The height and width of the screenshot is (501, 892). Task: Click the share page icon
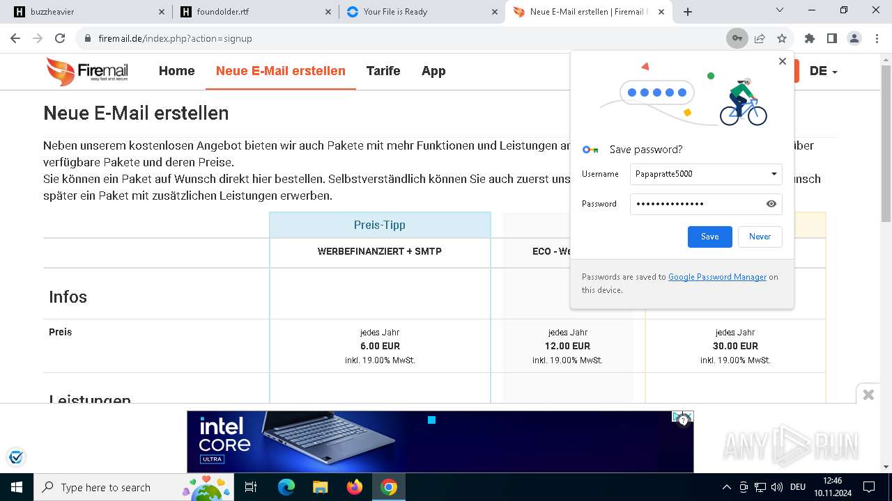[760, 38]
